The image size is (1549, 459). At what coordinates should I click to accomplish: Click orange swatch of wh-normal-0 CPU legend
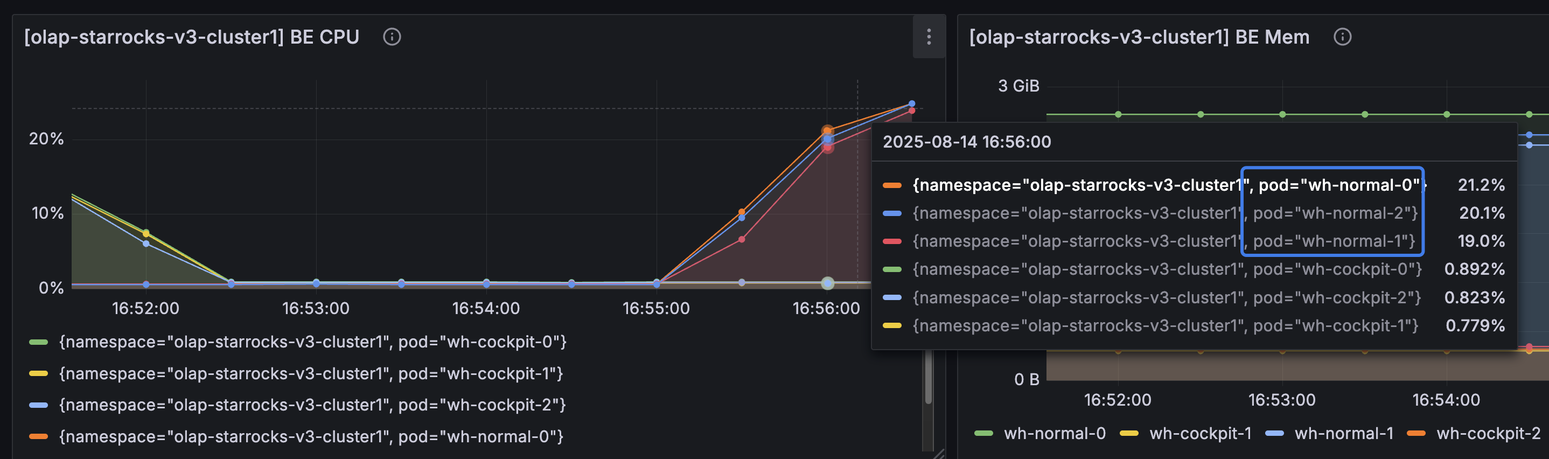point(38,436)
